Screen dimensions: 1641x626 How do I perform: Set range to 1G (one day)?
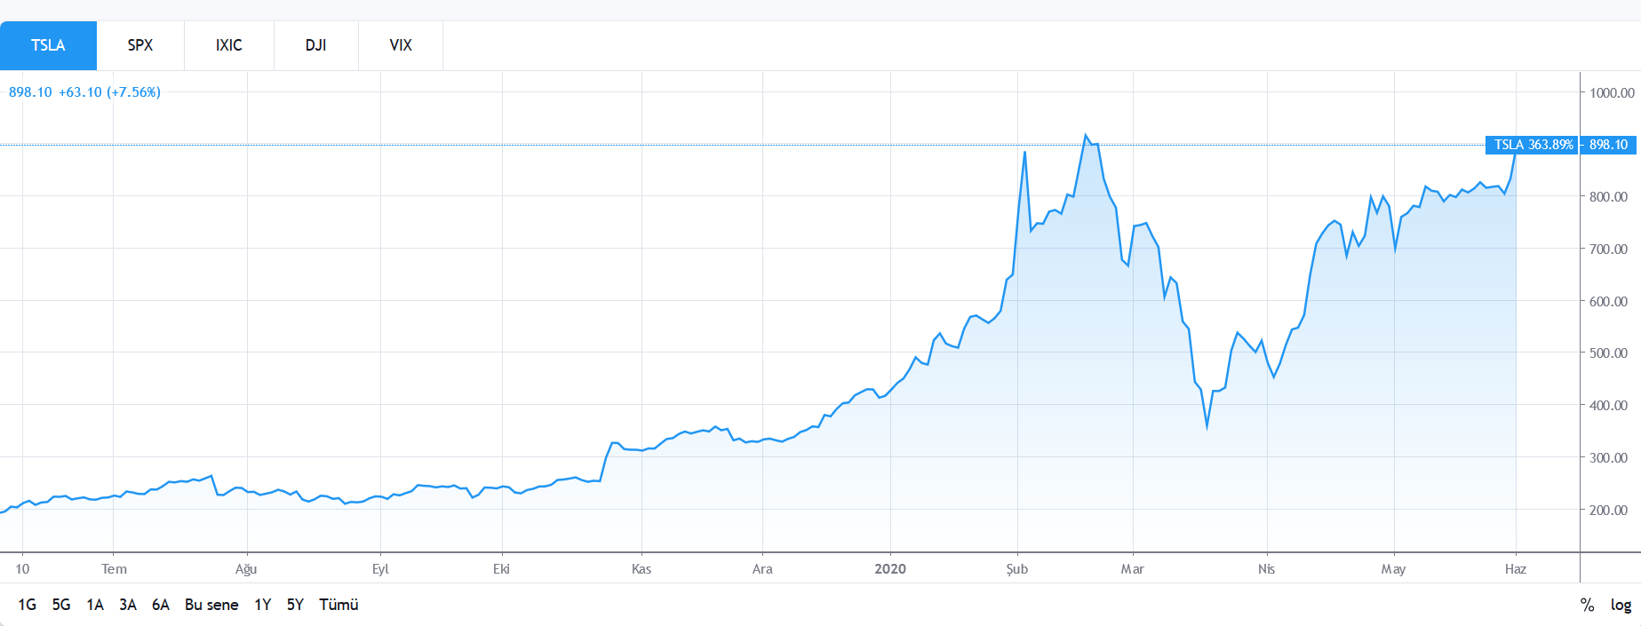tap(27, 605)
